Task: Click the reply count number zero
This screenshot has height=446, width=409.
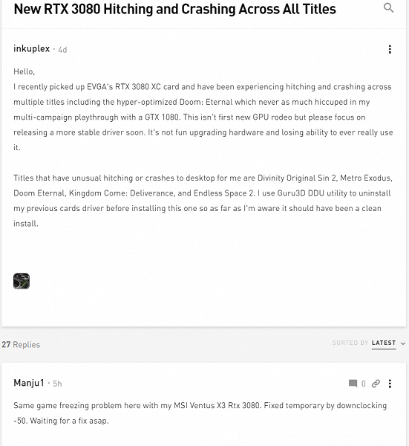Action: click(363, 384)
